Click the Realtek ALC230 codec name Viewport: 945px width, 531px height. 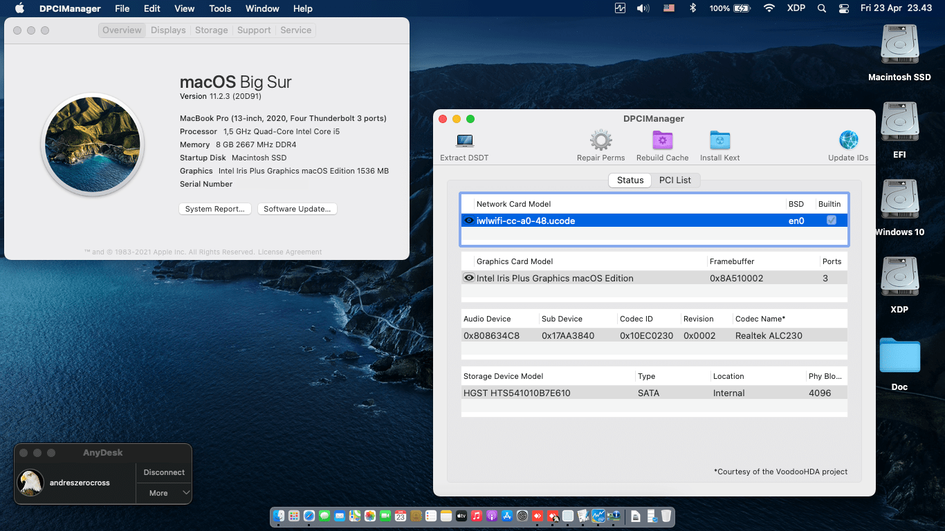[769, 335]
